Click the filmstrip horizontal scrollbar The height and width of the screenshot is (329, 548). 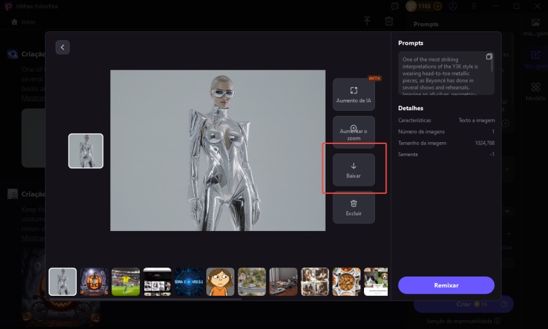145,299
